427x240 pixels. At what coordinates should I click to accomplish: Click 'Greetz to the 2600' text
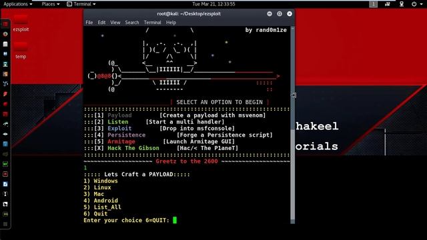click(187, 161)
